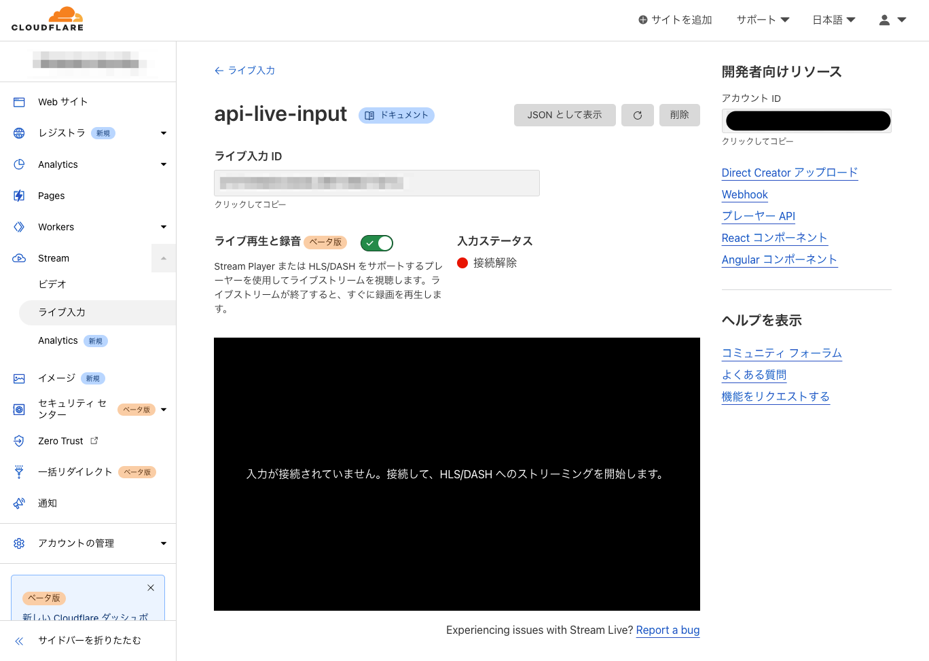Open the Web サイト section icon
Image resolution: width=929 pixels, height=661 pixels.
pyautogui.click(x=18, y=101)
